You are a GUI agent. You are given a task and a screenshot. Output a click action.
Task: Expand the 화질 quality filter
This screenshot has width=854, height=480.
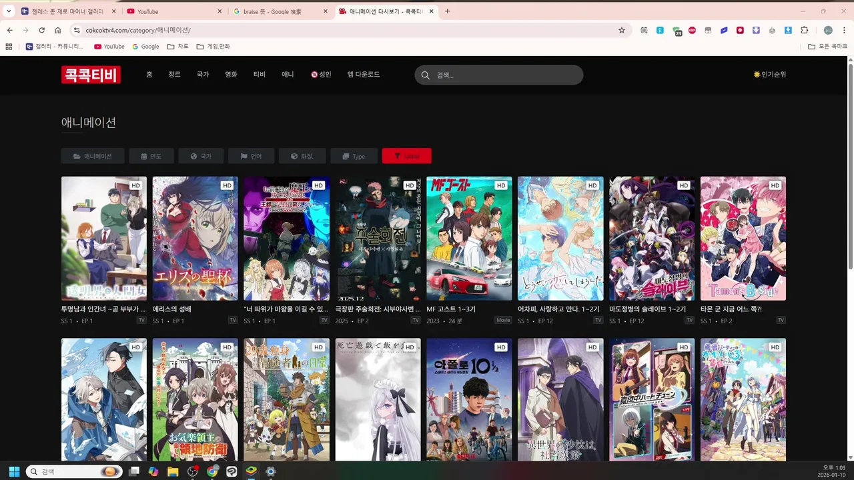tap(302, 156)
